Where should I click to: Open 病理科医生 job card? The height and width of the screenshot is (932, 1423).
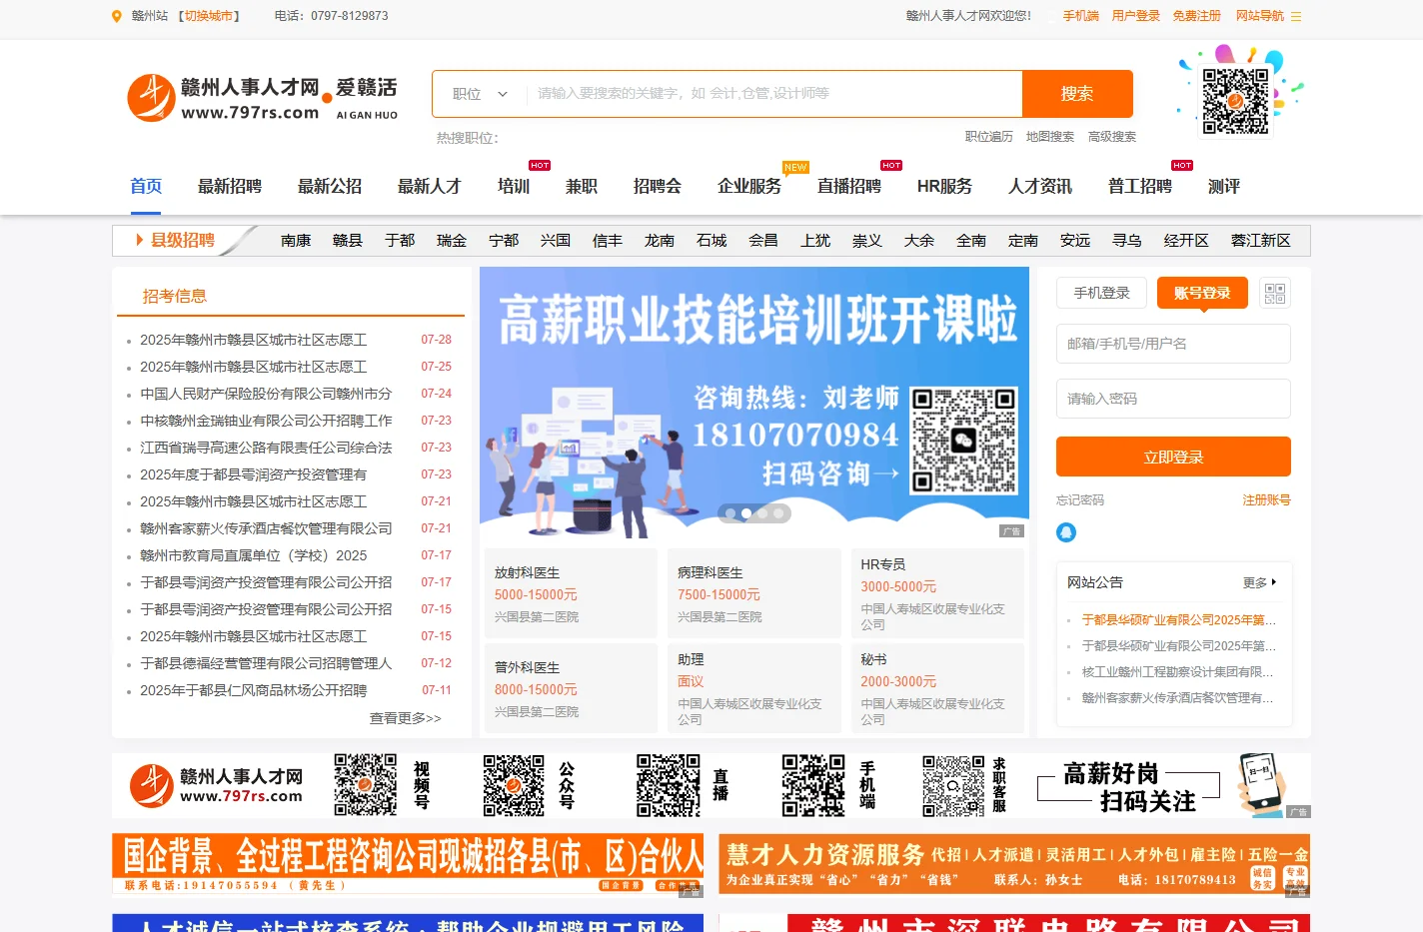[x=753, y=594]
